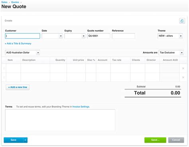The image size is (189, 147).
Task: Go to the Quotes breadcrumb
Action: (x=15, y=2)
